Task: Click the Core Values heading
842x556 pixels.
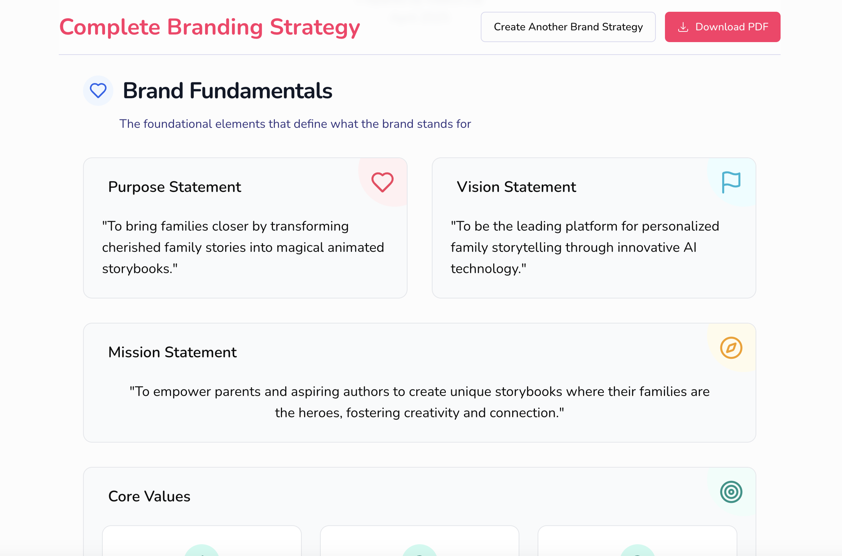Action: click(149, 496)
